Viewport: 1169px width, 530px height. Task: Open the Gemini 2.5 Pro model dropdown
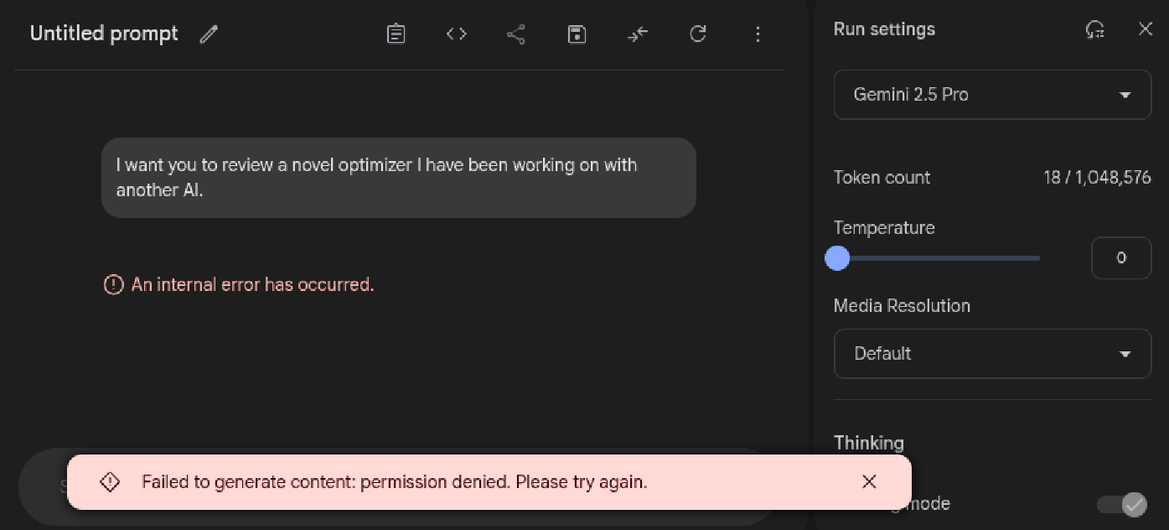(x=992, y=95)
